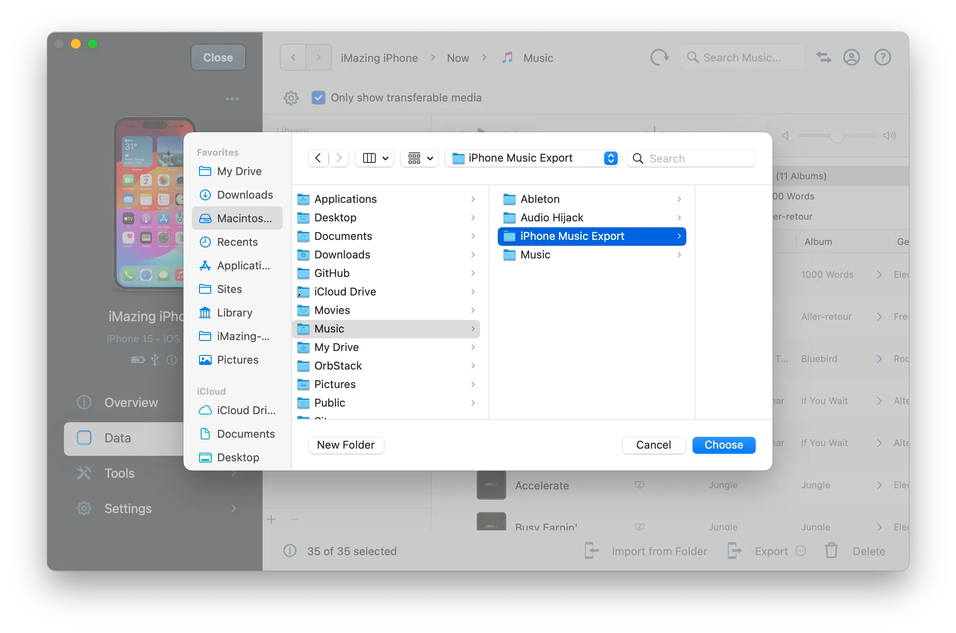
Task: Uncheck Only show transferable media
Action: (x=319, y=97)
